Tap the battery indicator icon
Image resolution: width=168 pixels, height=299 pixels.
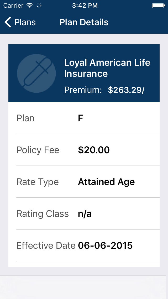(x=158, y=5)
